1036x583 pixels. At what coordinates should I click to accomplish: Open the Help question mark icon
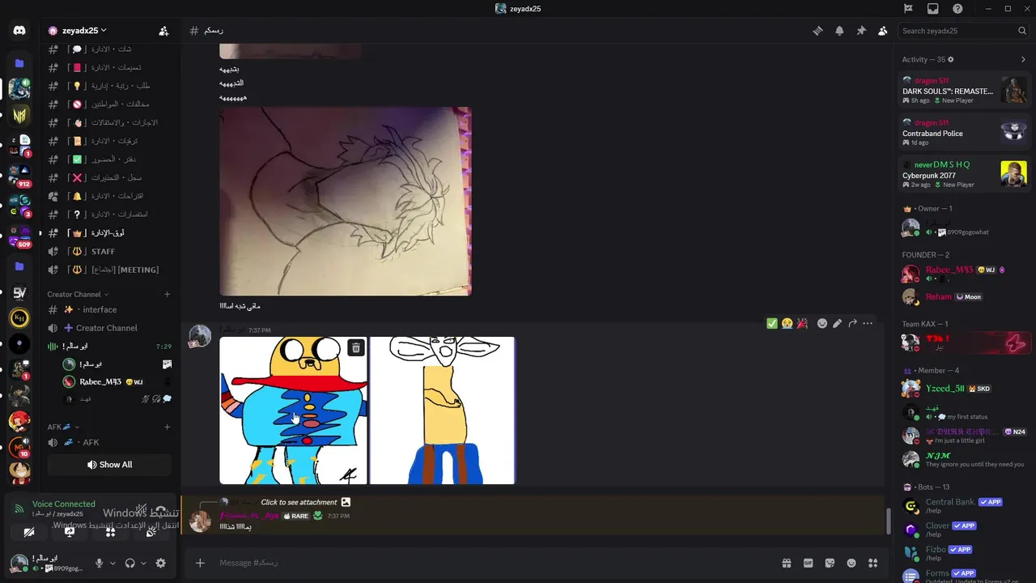pyautogui.click(x=957, y=9)
